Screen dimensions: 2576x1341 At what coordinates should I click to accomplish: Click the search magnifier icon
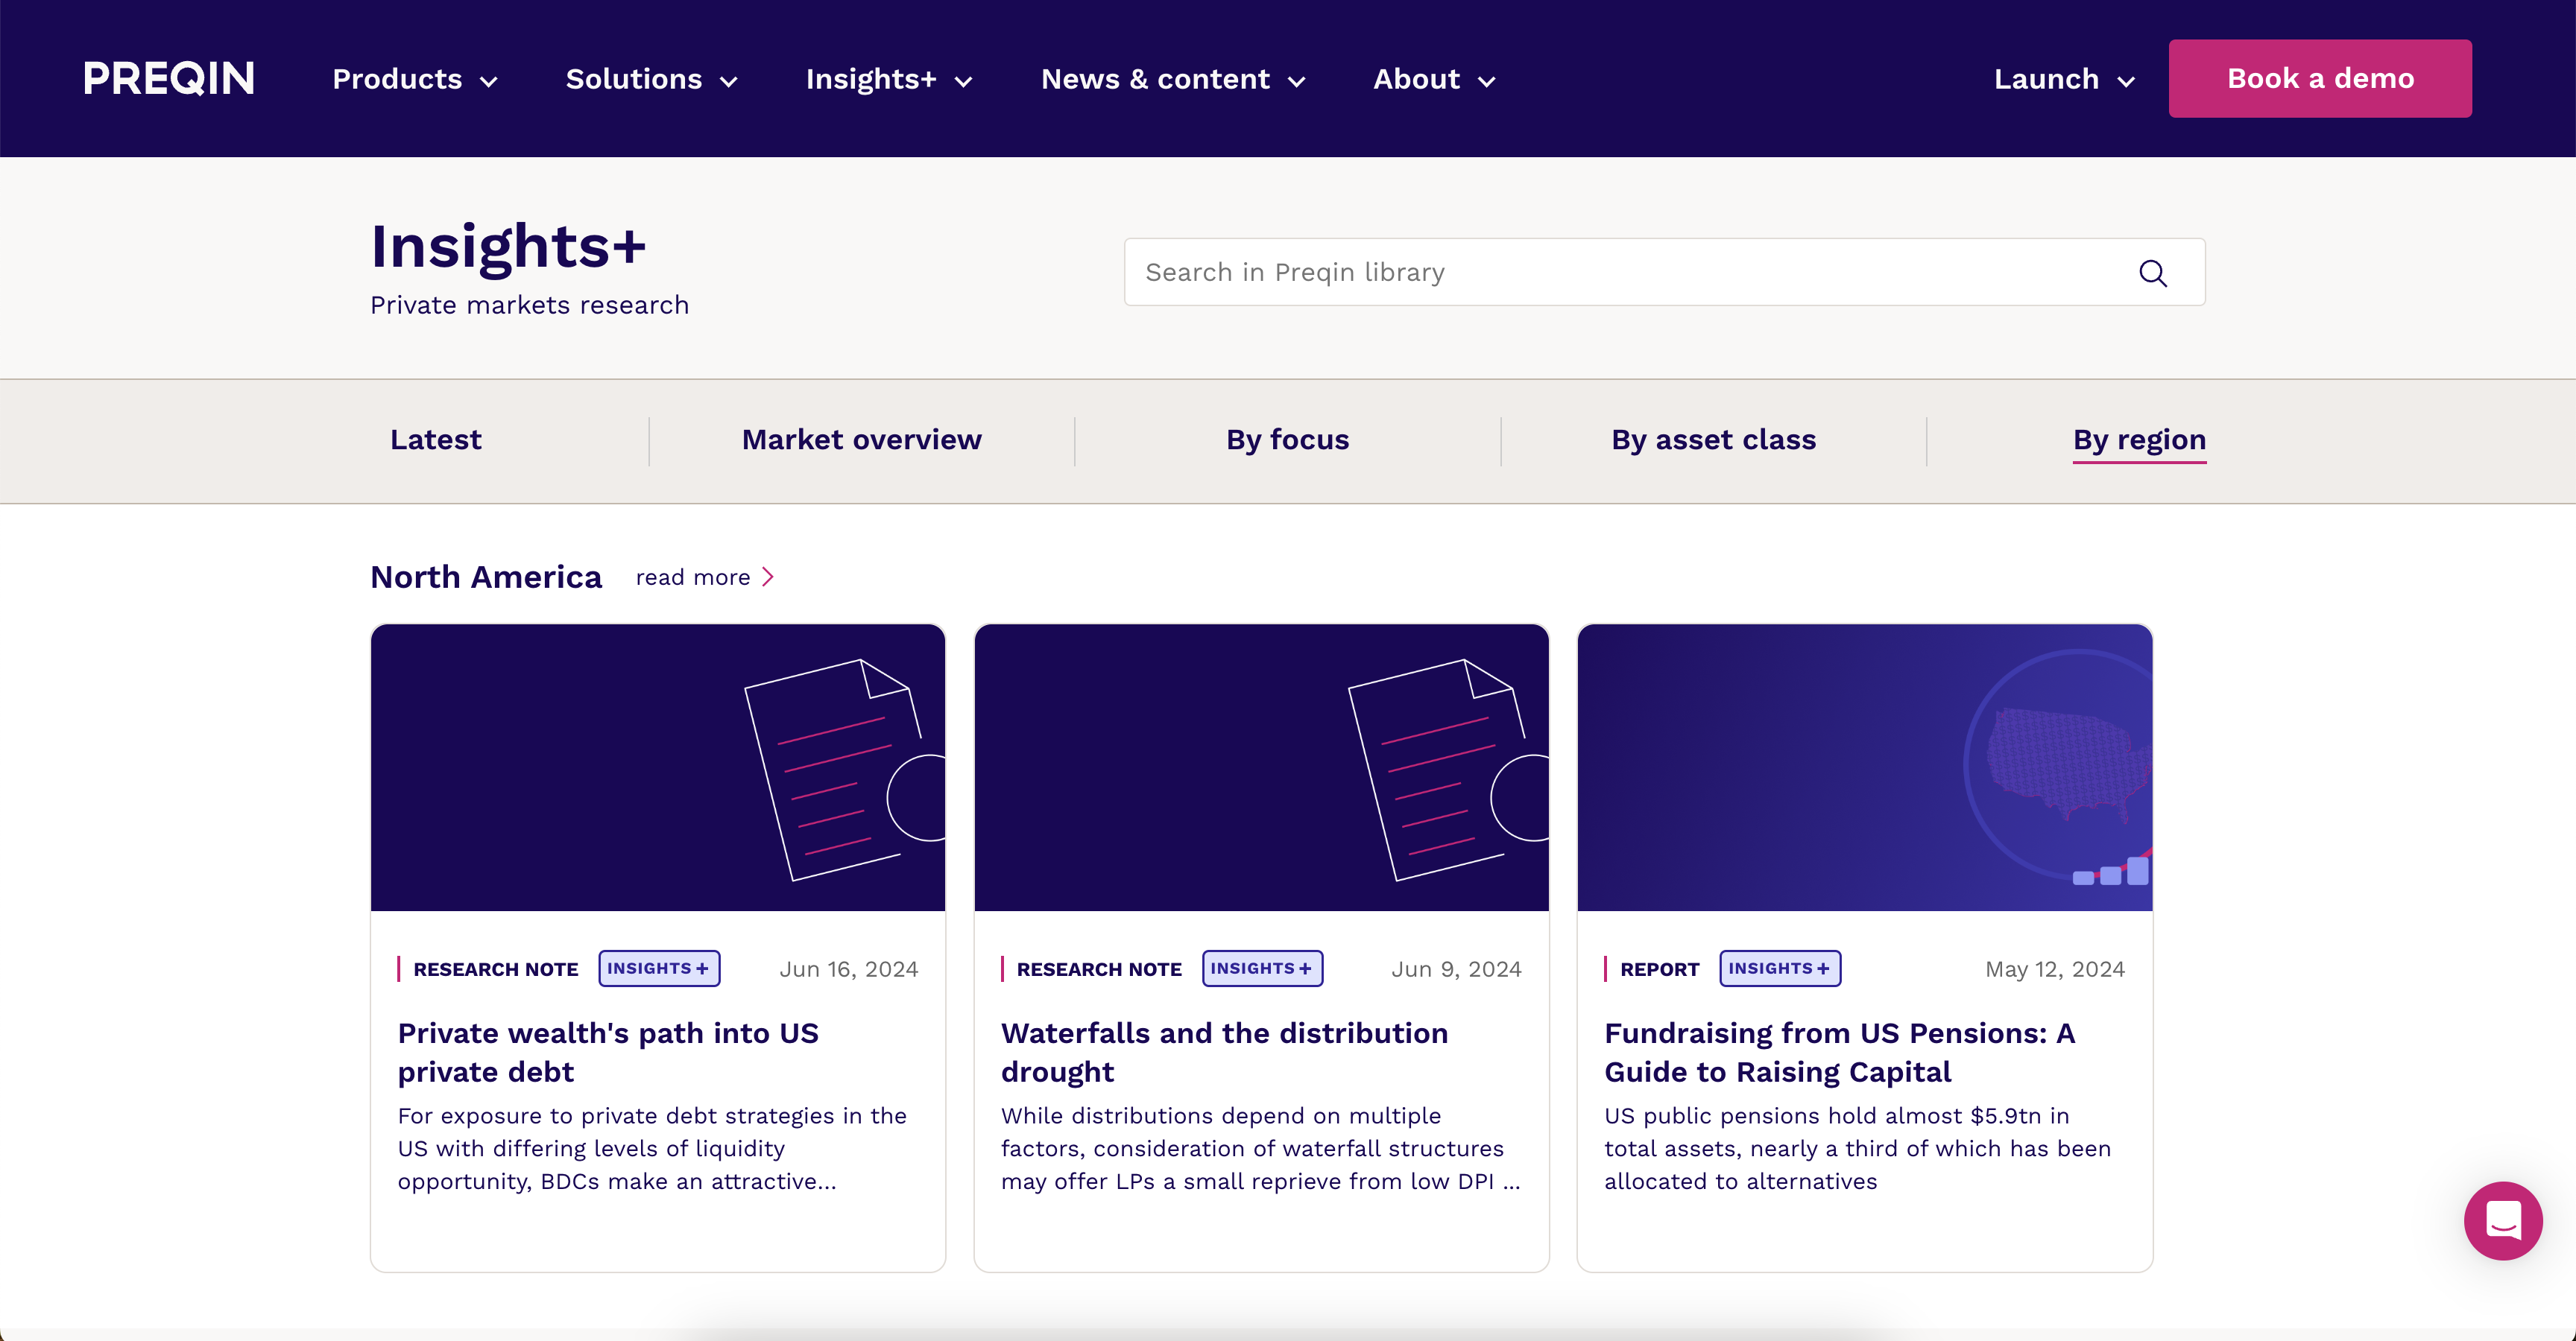click(2152, 273)
